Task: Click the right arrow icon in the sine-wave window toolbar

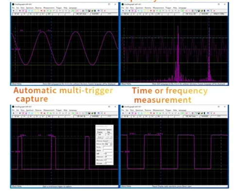Action: pyautogui.click(x=20, y=11)
